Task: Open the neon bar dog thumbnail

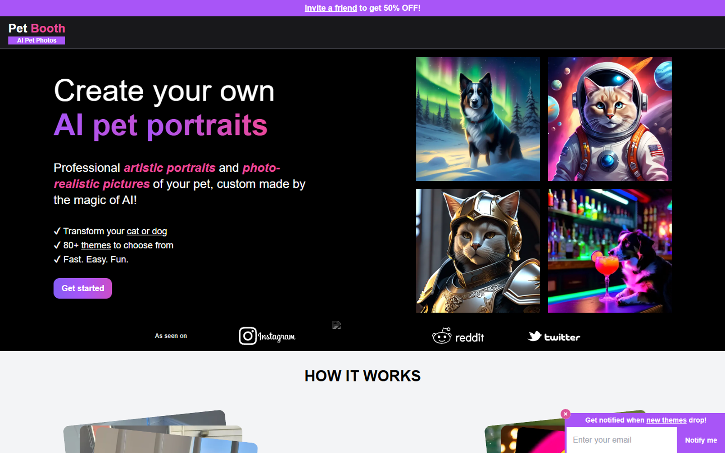Action: (610, 251)
